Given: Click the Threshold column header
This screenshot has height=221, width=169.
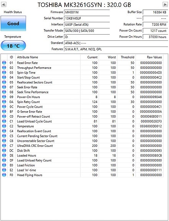Looking at the screenshot, I should point(126,57).
